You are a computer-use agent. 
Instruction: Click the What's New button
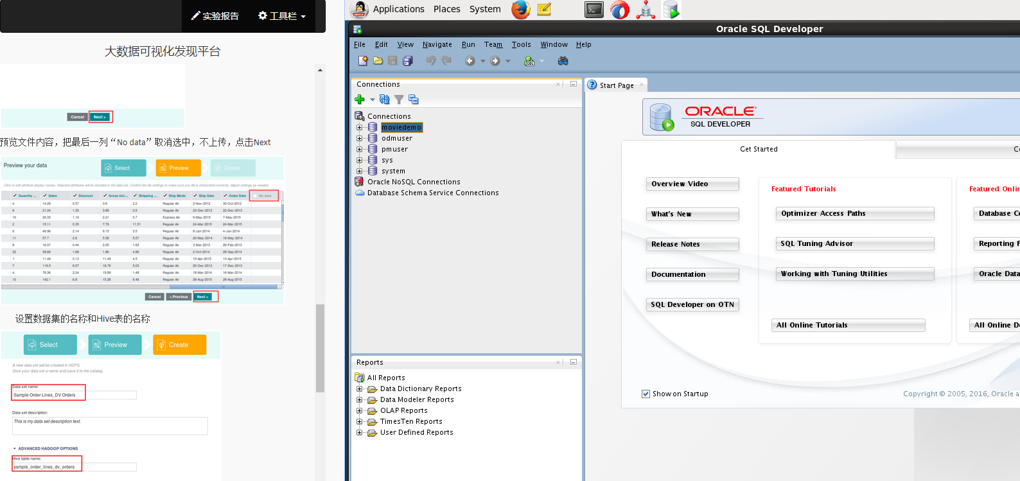coord(692,214)
